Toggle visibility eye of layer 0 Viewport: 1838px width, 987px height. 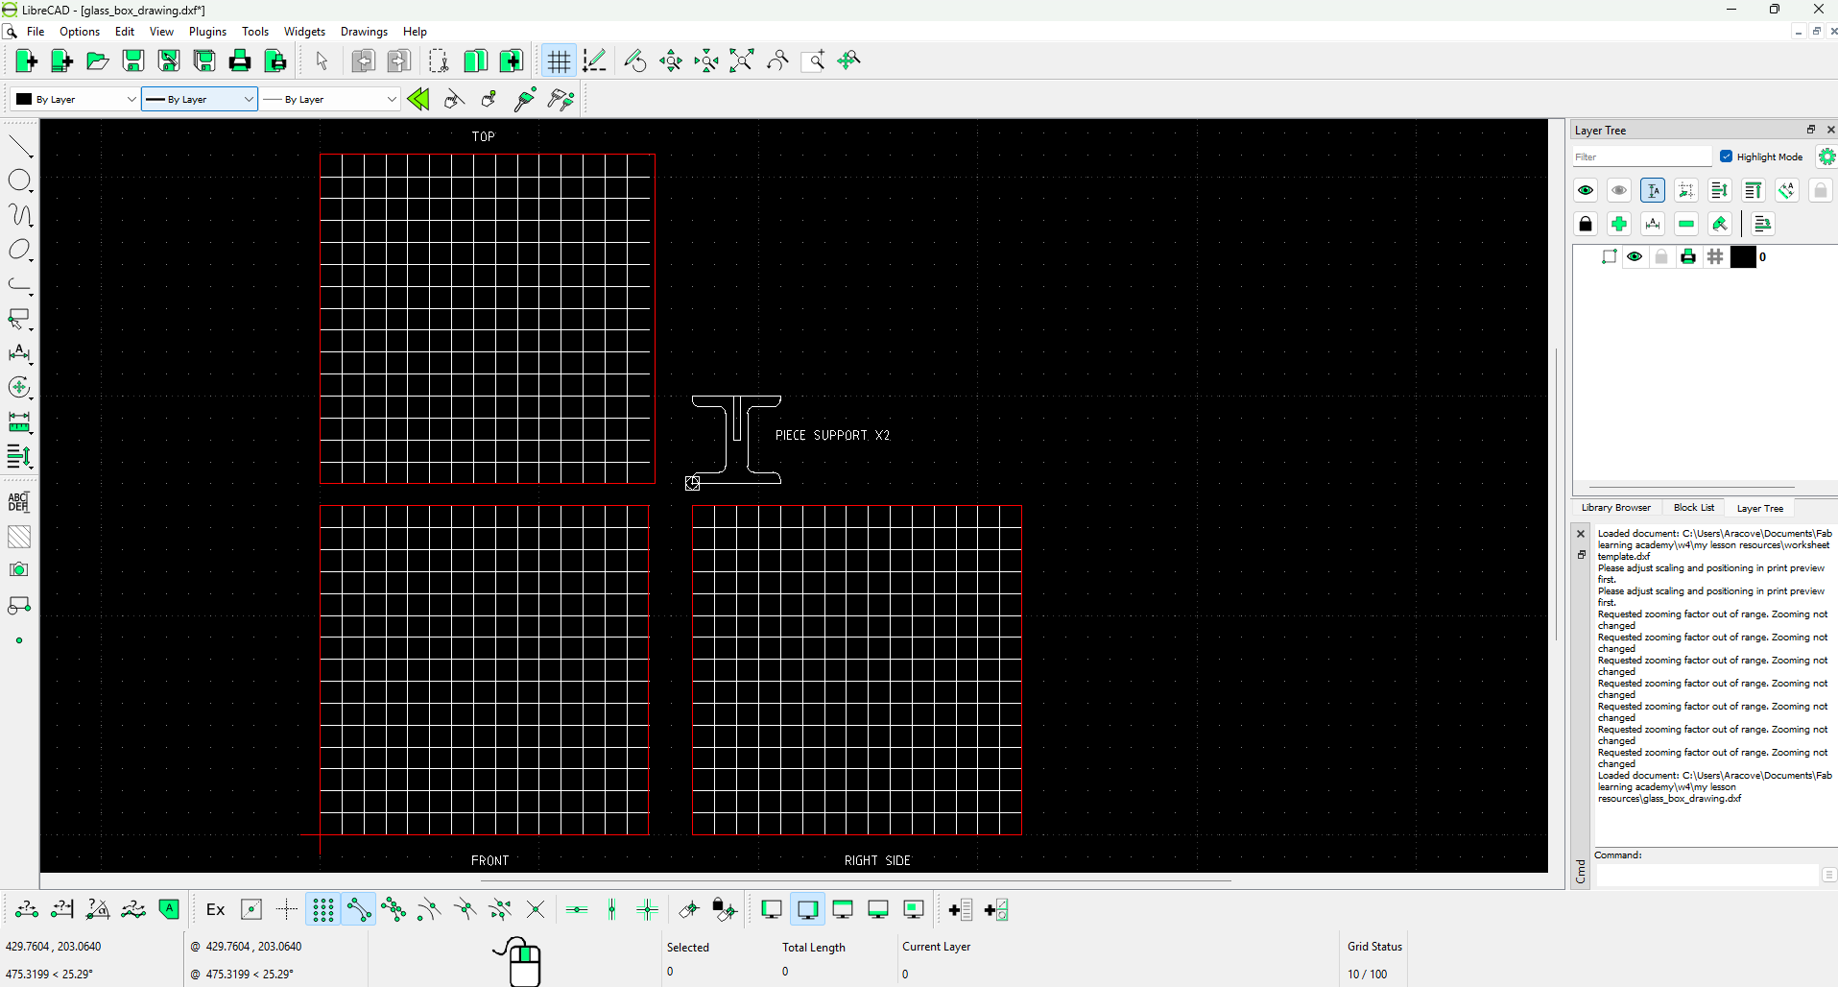tap(1635, 257)
